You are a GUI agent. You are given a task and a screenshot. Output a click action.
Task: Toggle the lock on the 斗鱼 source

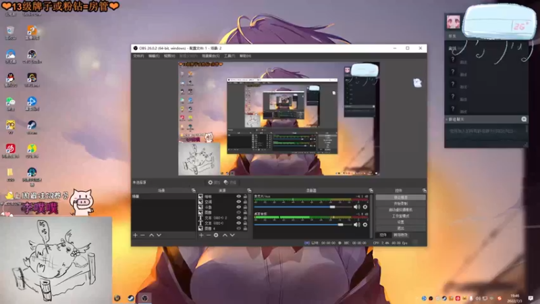[x=245, y=207]
